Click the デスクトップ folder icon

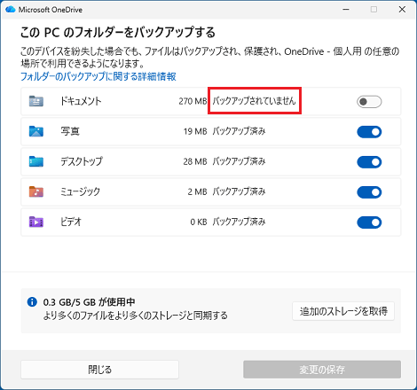[36, 161]
